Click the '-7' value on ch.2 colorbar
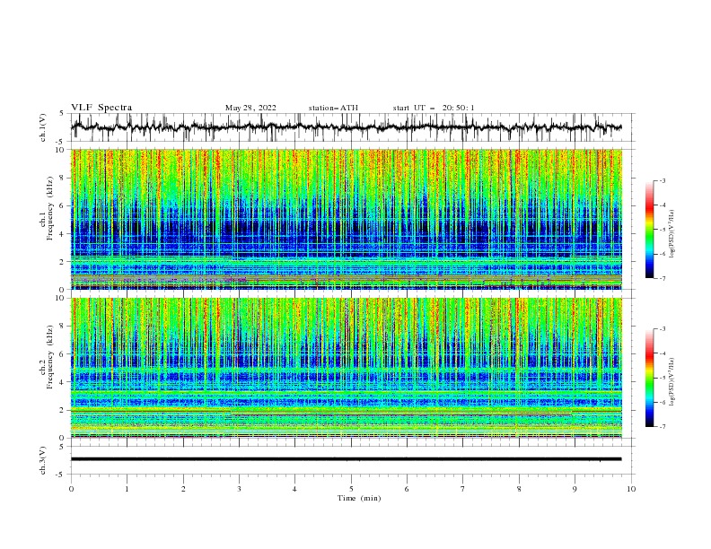711x549 pixels. (662, 427)
